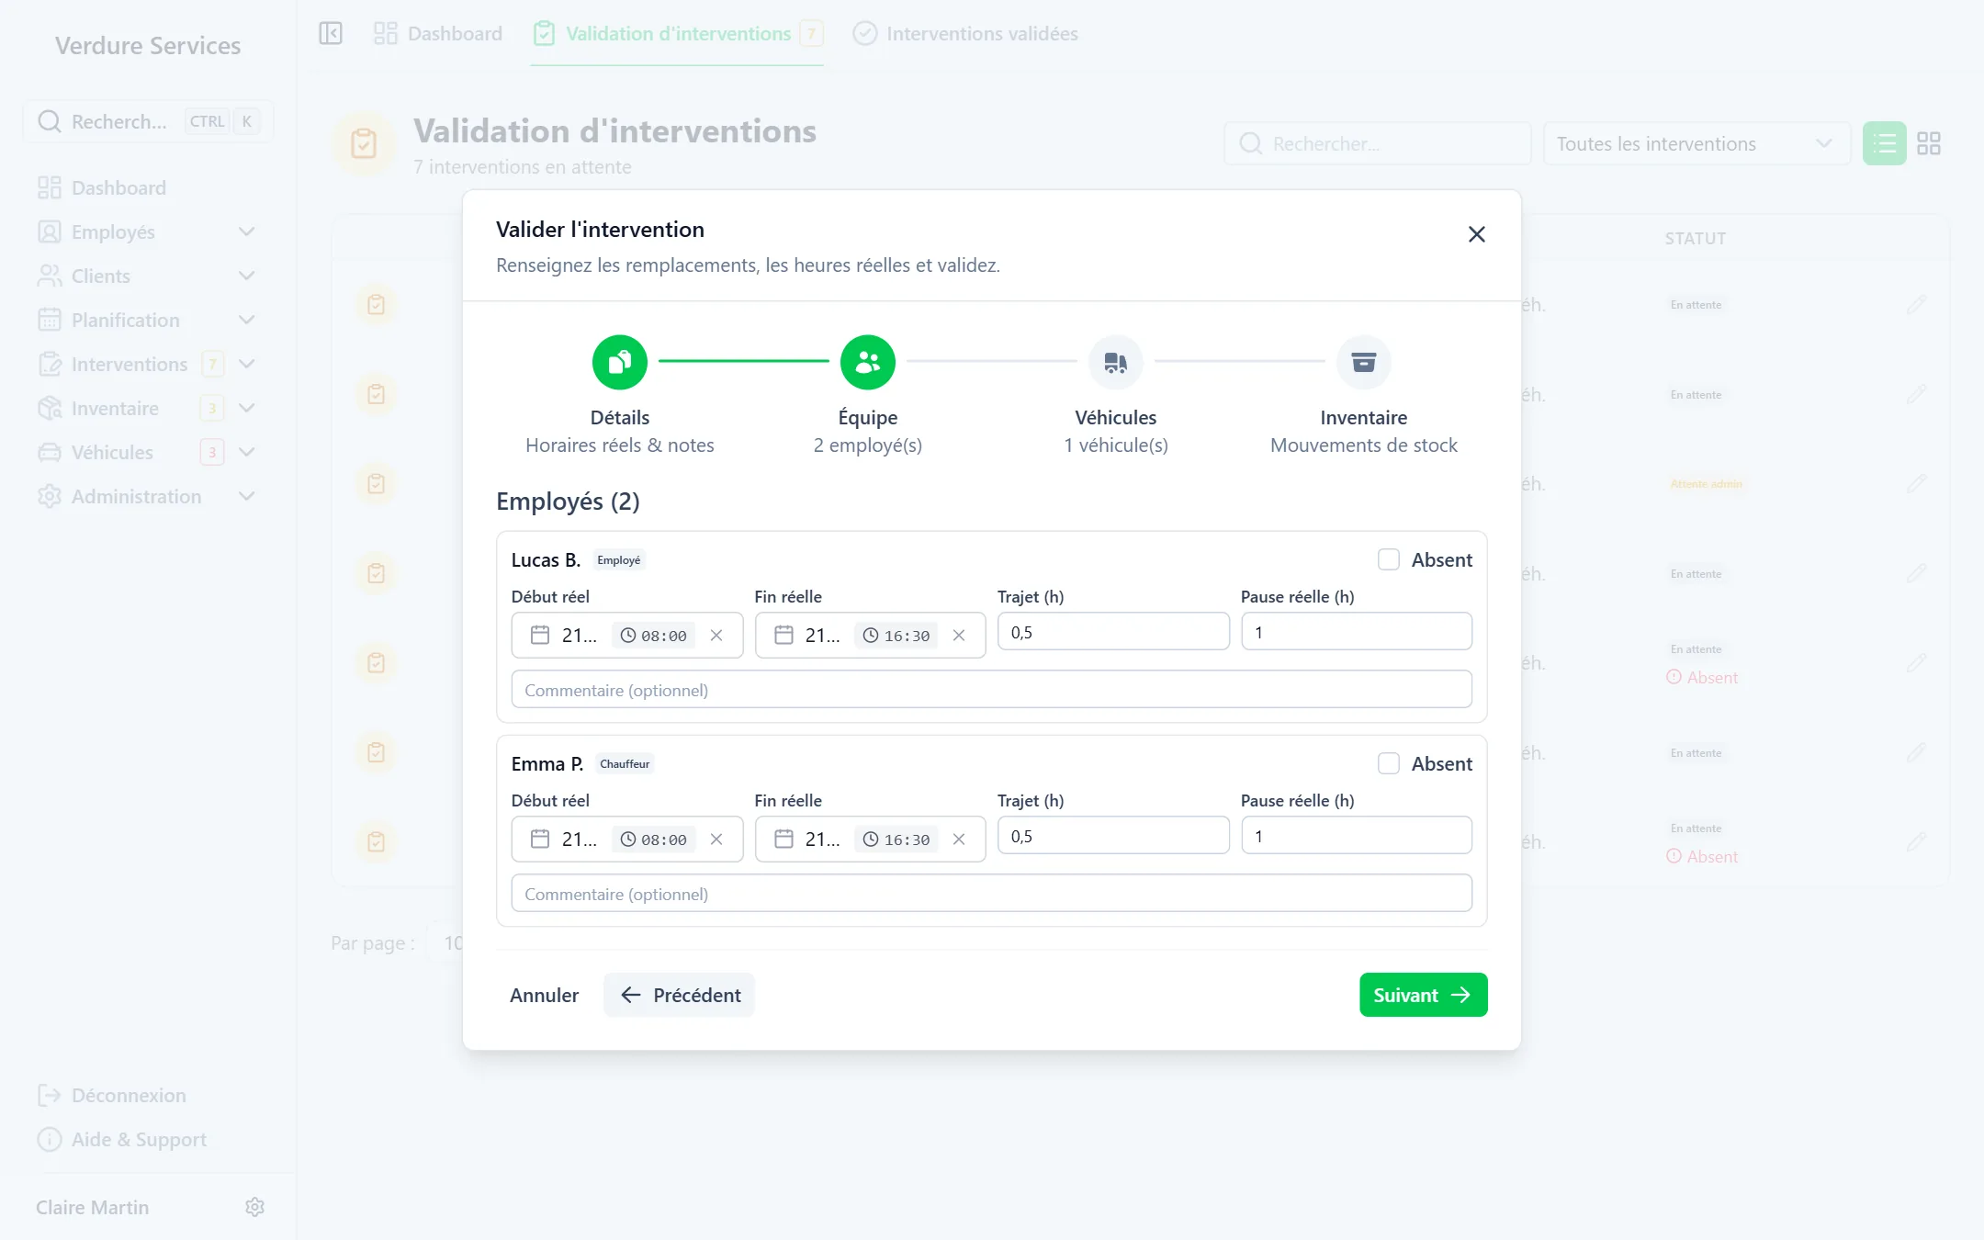Focus Lucas B.'s Commentaire field

tap(991, 689)
